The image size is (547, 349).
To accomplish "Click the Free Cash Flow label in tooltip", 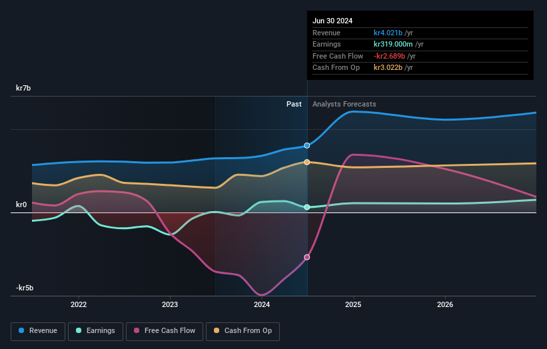I will pyautogui.click(x=338, y=56).
